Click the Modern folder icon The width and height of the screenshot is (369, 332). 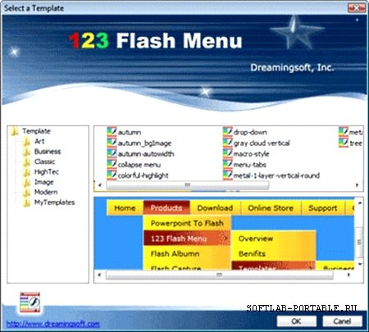coord(26,192)
